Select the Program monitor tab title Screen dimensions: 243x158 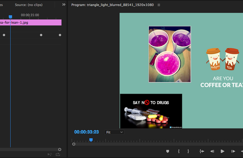click(x=113, y=5)
